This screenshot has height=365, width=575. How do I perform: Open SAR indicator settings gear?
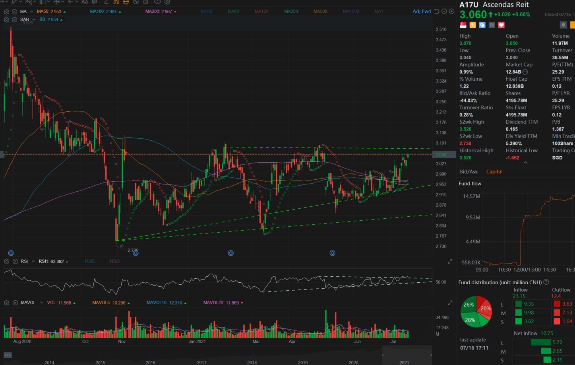tap(6, 19)
